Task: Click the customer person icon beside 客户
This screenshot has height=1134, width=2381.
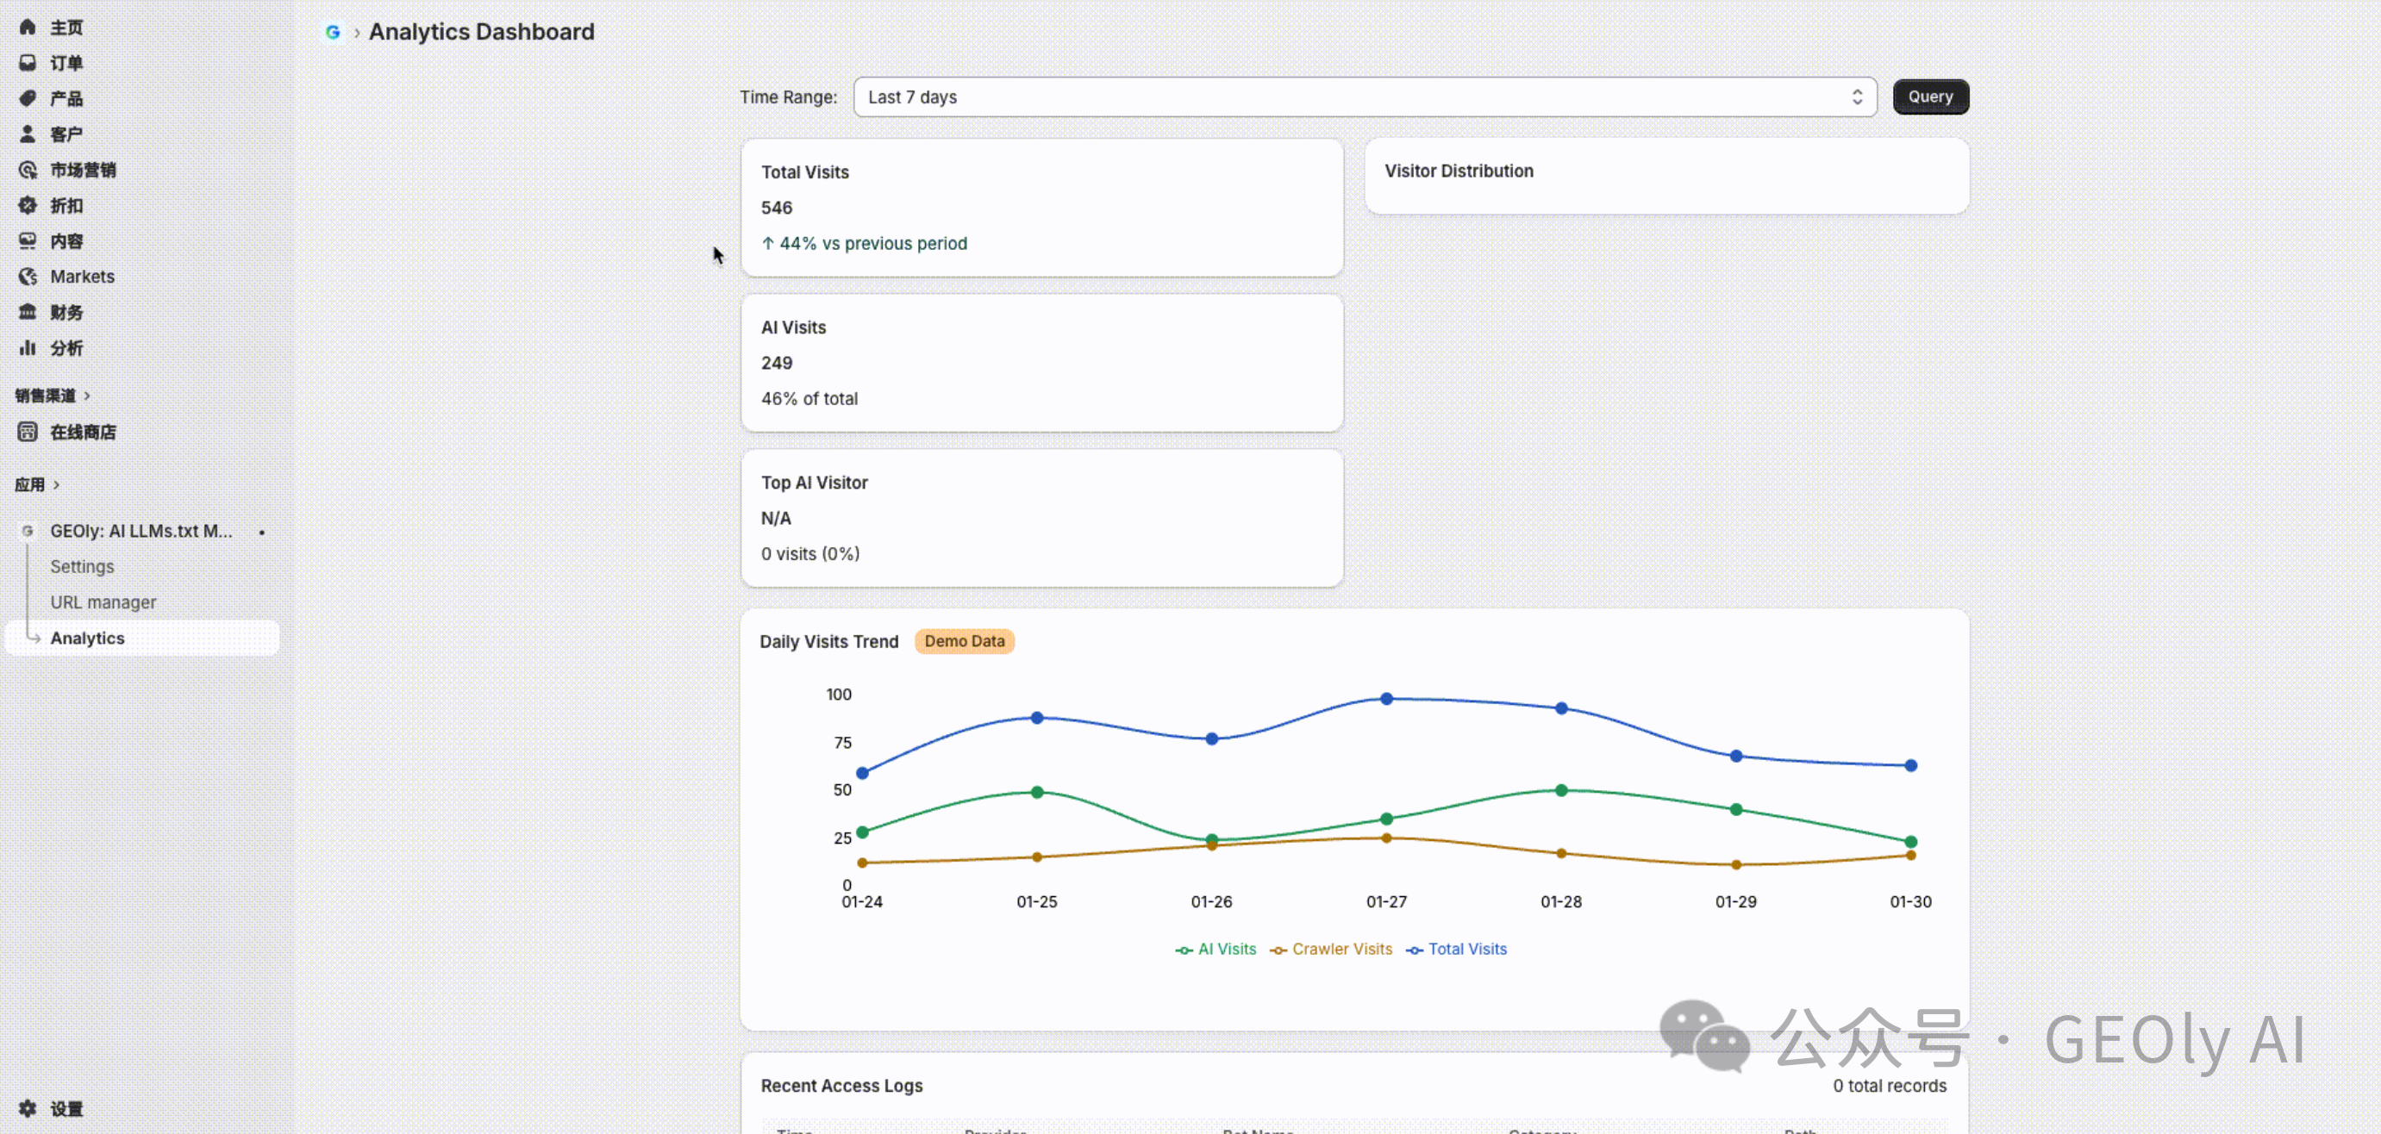Action: click(x=28, y=134)
